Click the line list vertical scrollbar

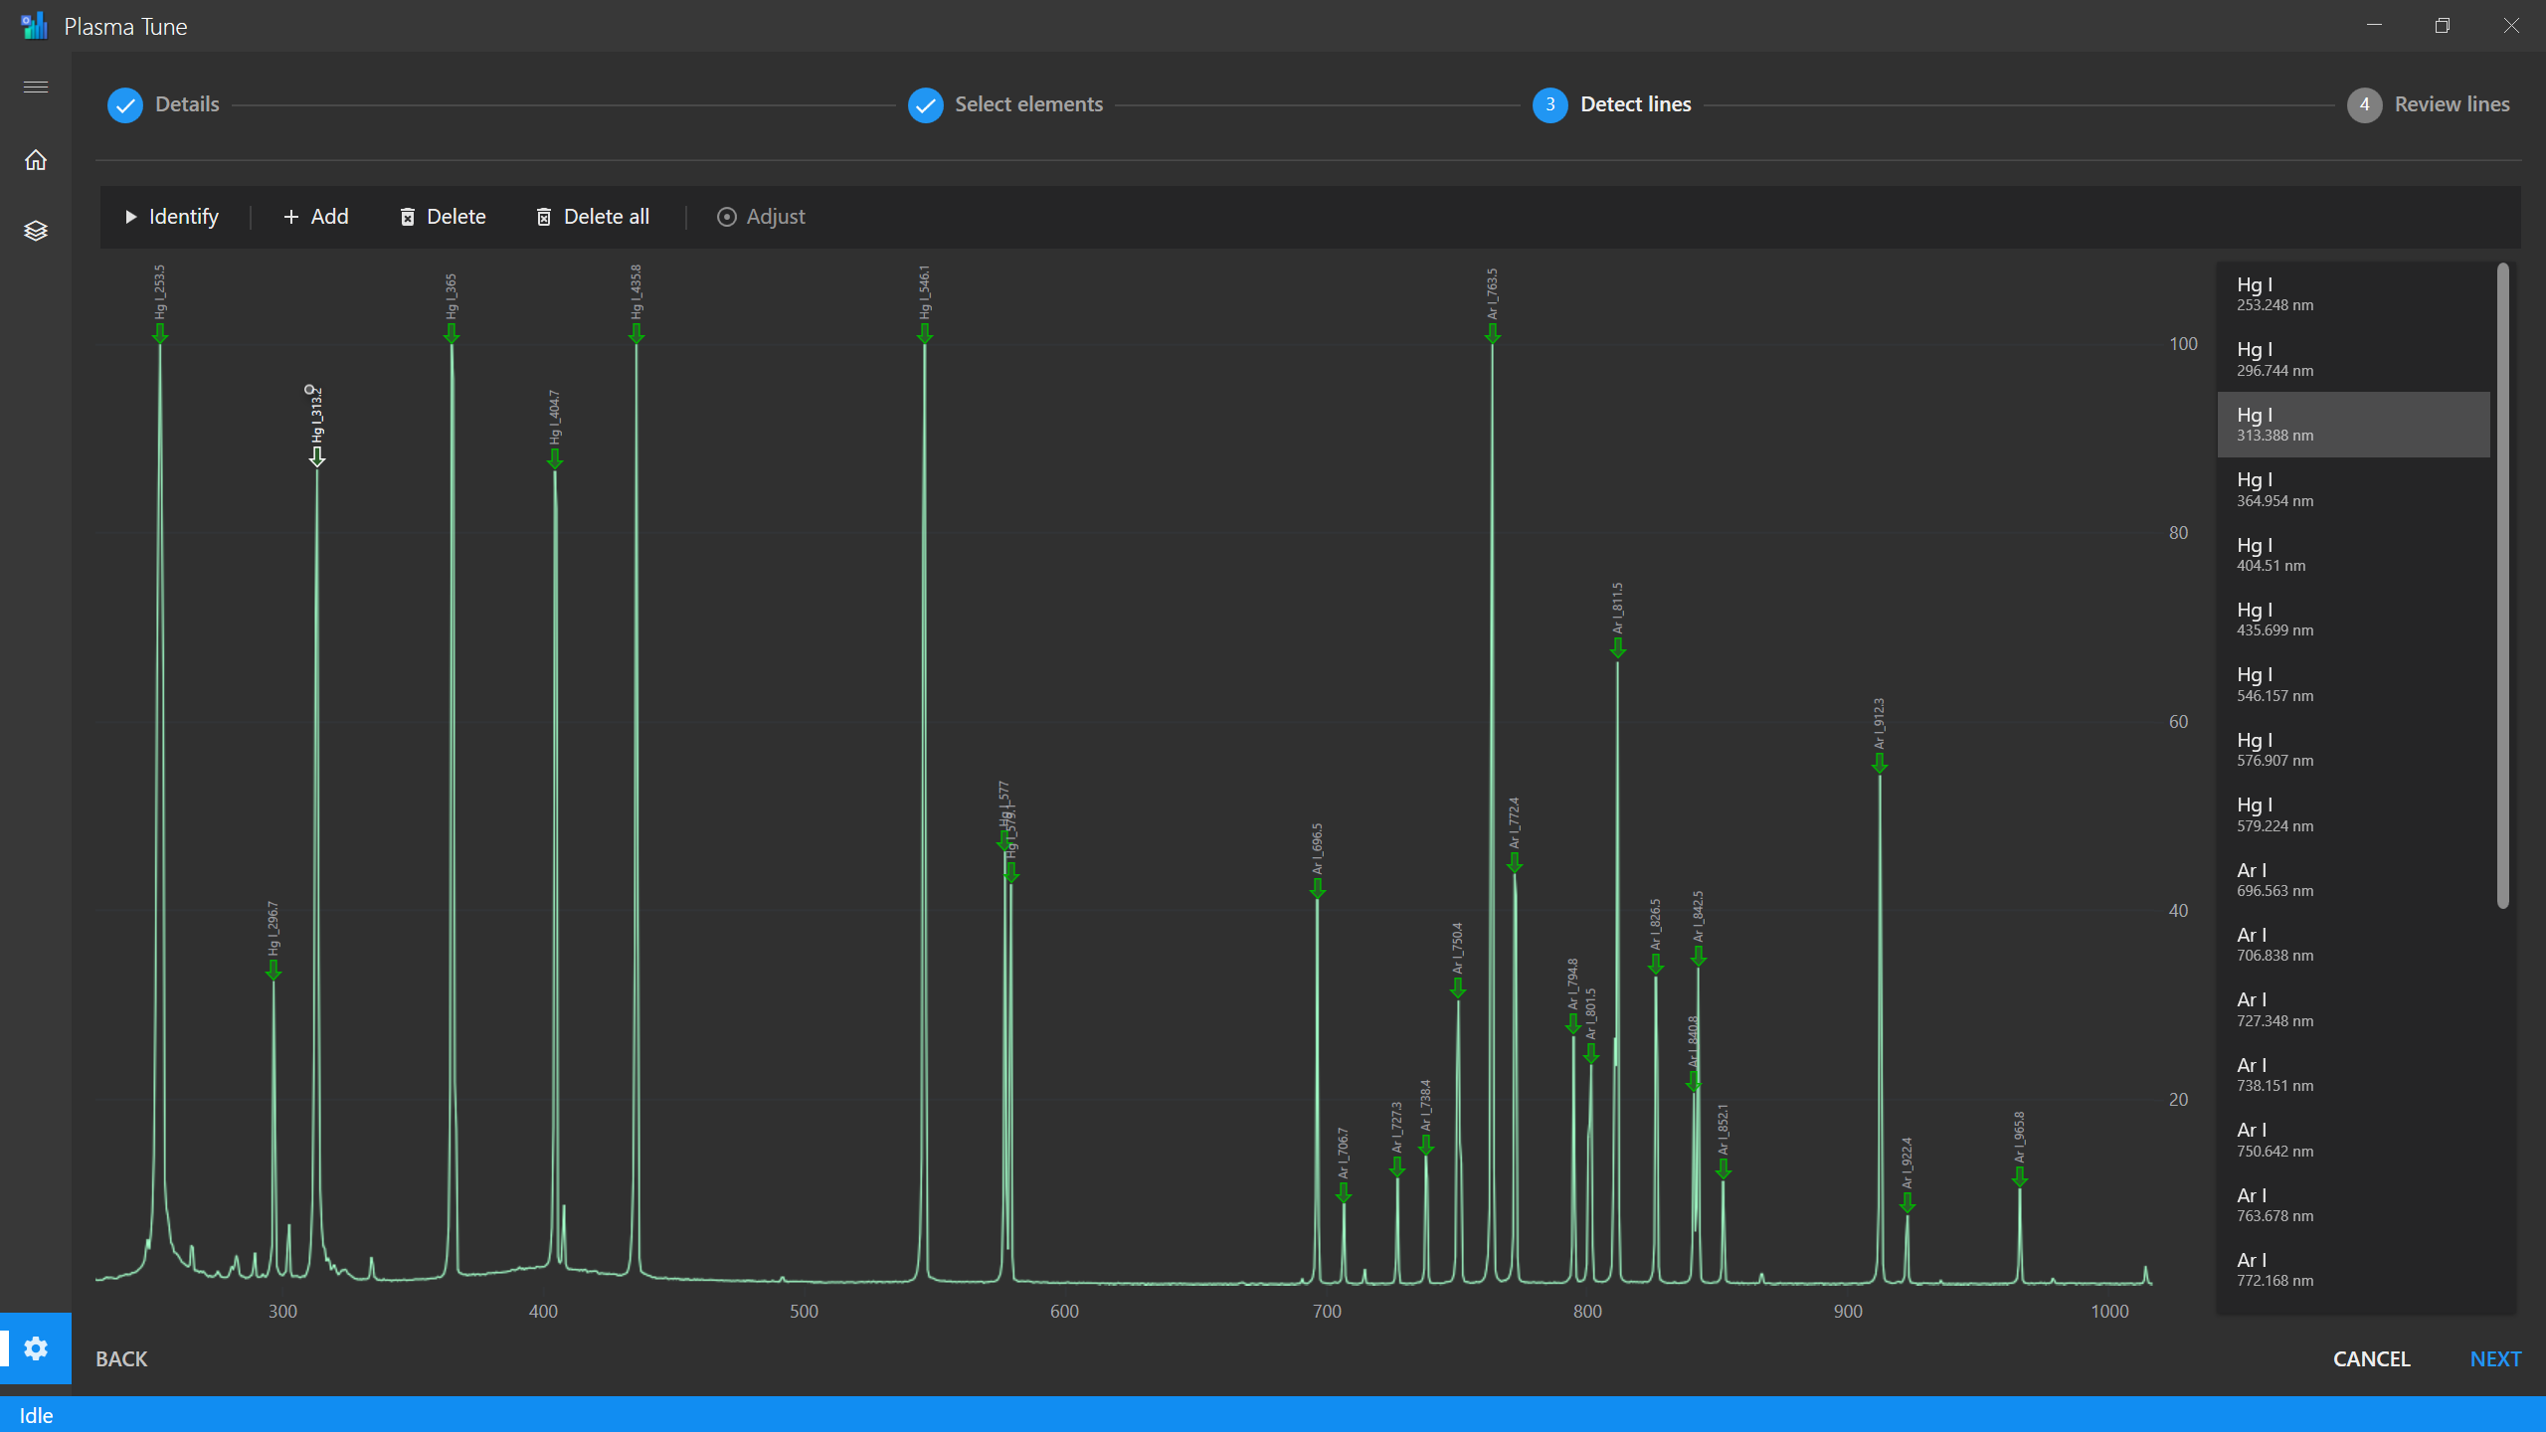click(x=2502, y=585)
